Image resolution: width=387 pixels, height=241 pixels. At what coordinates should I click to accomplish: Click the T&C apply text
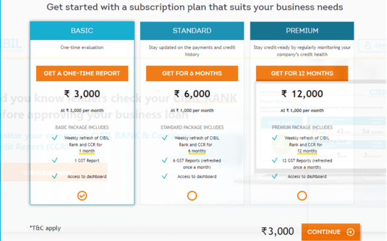pyautogui.click(x=45, y=228)
